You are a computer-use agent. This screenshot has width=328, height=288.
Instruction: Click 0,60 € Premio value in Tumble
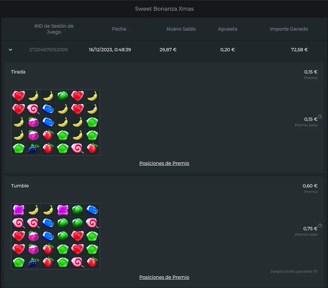310,186
